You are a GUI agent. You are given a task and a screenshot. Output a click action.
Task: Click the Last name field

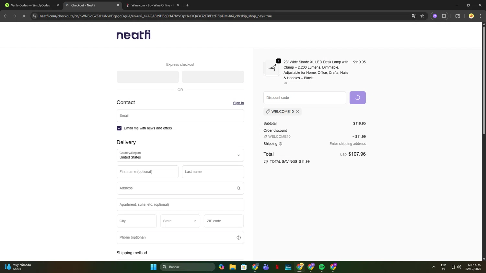[213, 172]
